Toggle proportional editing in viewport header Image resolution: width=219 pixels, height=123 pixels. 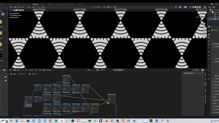coord(115,7)
